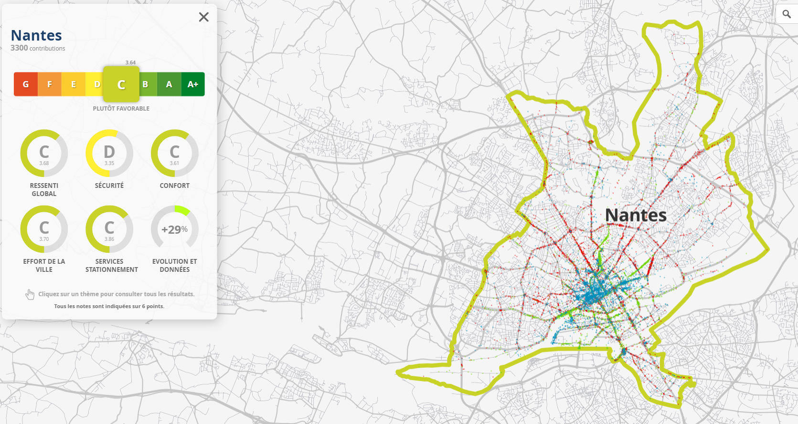Click the EFFORT DE LA VILLE label
Viewport: 798px width, 424px height.
[x=44, y=266]
